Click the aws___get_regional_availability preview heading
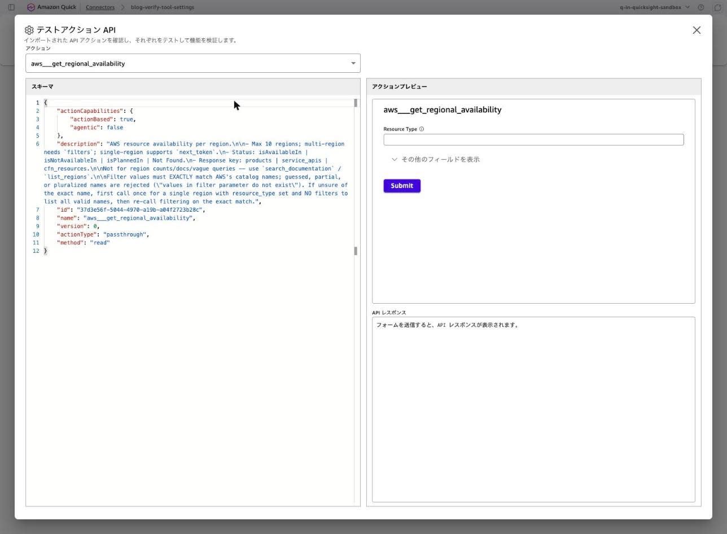This screenshot has width=727, height=534. tap(442, 110)
